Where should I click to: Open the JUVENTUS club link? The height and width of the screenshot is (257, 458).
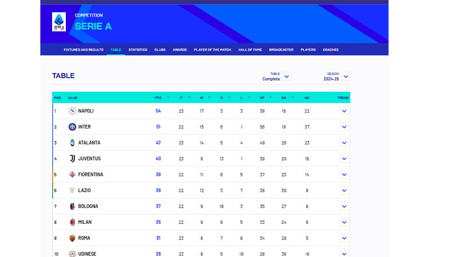89,159
